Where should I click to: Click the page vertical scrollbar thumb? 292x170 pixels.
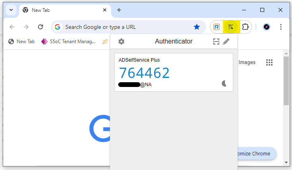tap(286, 81)
